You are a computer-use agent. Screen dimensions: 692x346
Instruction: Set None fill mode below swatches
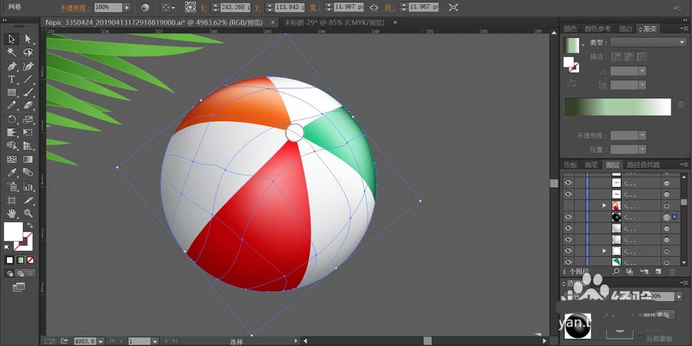(30, 260)
